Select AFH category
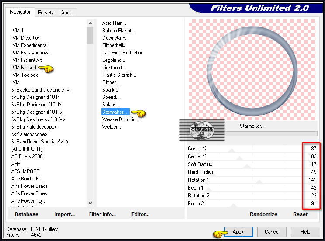The width and height of the screenshot is (325, 241). pos(16,164)
